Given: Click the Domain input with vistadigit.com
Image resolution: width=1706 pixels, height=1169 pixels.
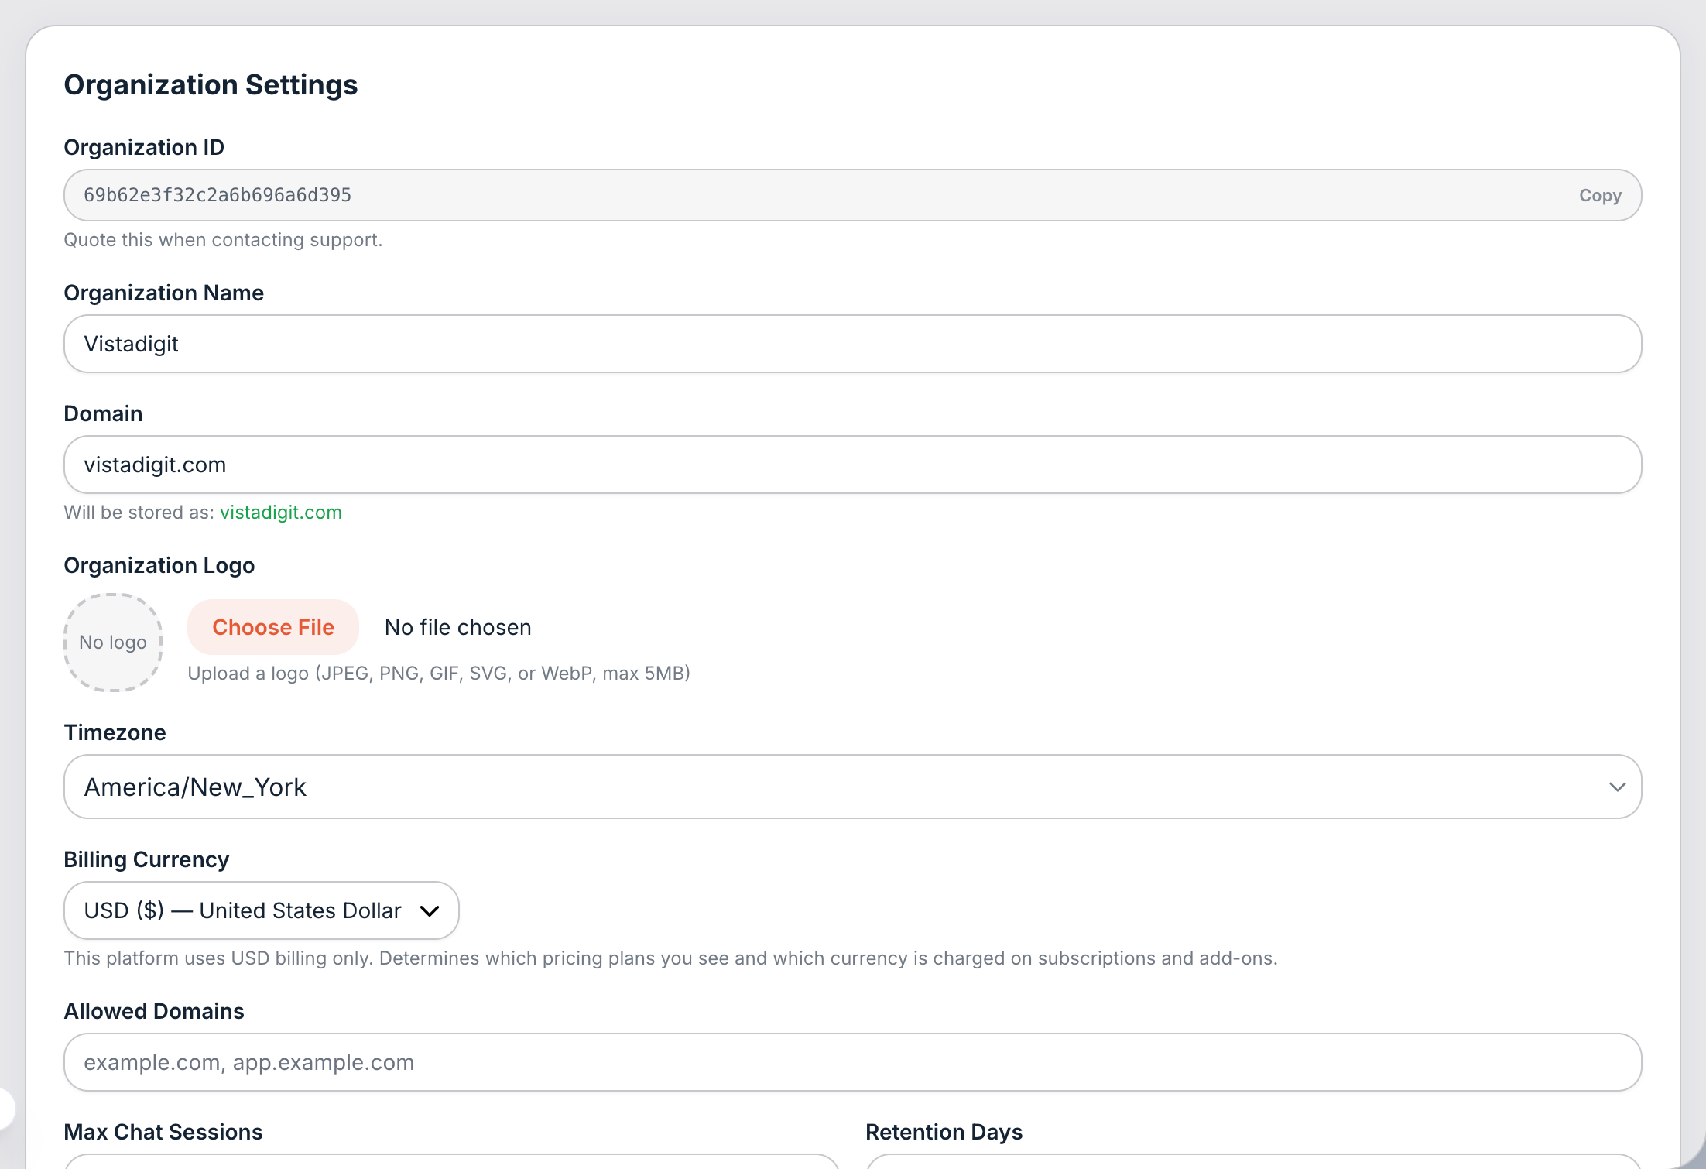Looking at the screenshot, I should (852, 465).
